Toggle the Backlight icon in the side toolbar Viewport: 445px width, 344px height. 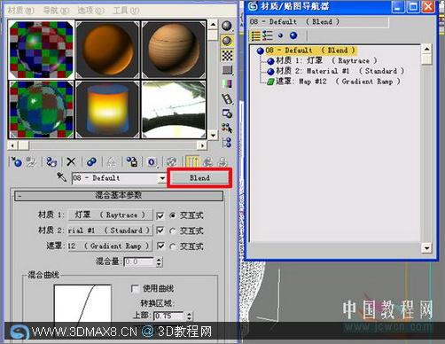227,41
